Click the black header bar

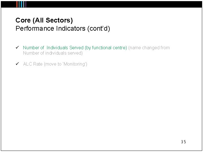point(101,4)
